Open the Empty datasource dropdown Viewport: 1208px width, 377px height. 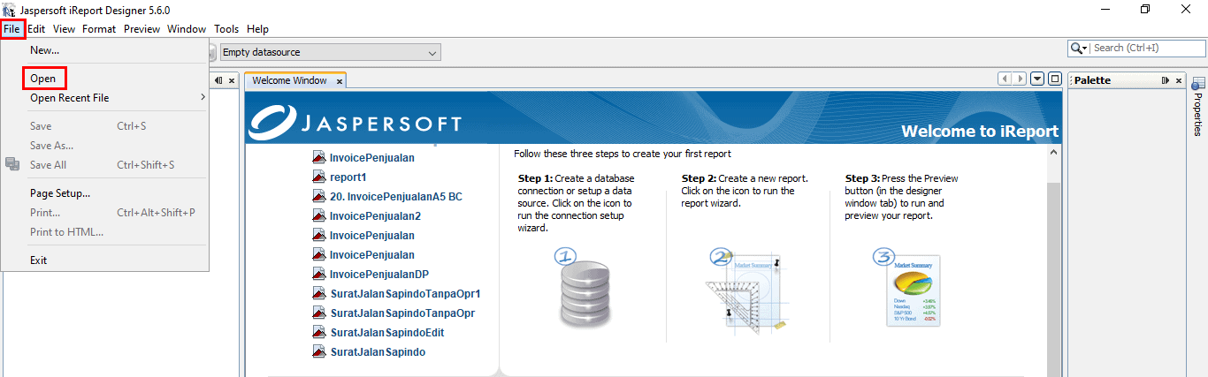(x=330, y=53)
